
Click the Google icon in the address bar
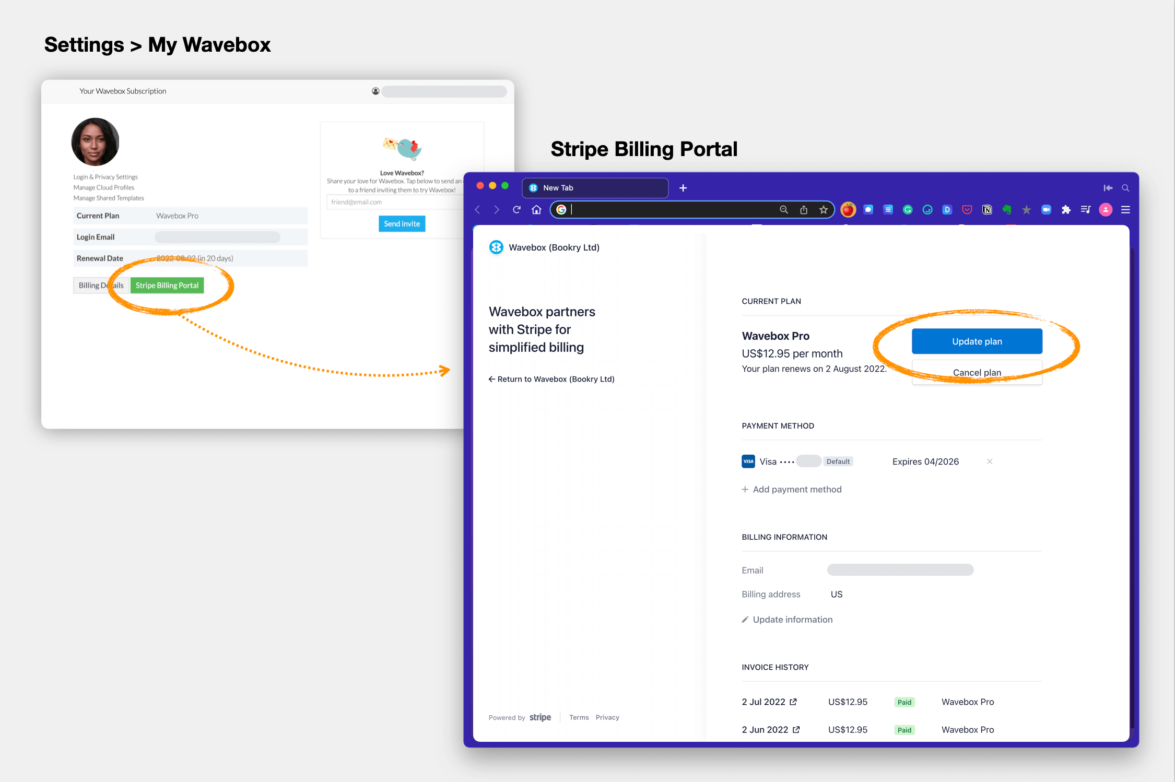(561, 210)
